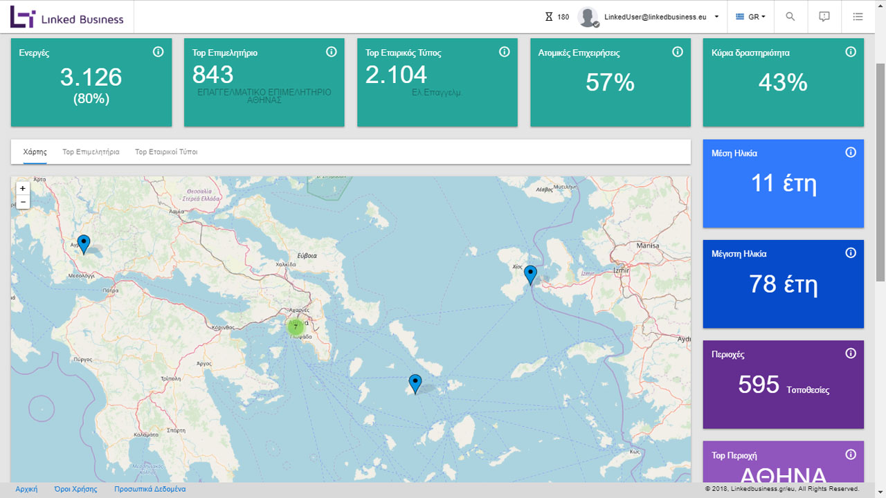The width and height of the screenshot is (886, 498).
Task: Switch to Top Εταιρικοί Τύποι tab
Action: point(166,151)
